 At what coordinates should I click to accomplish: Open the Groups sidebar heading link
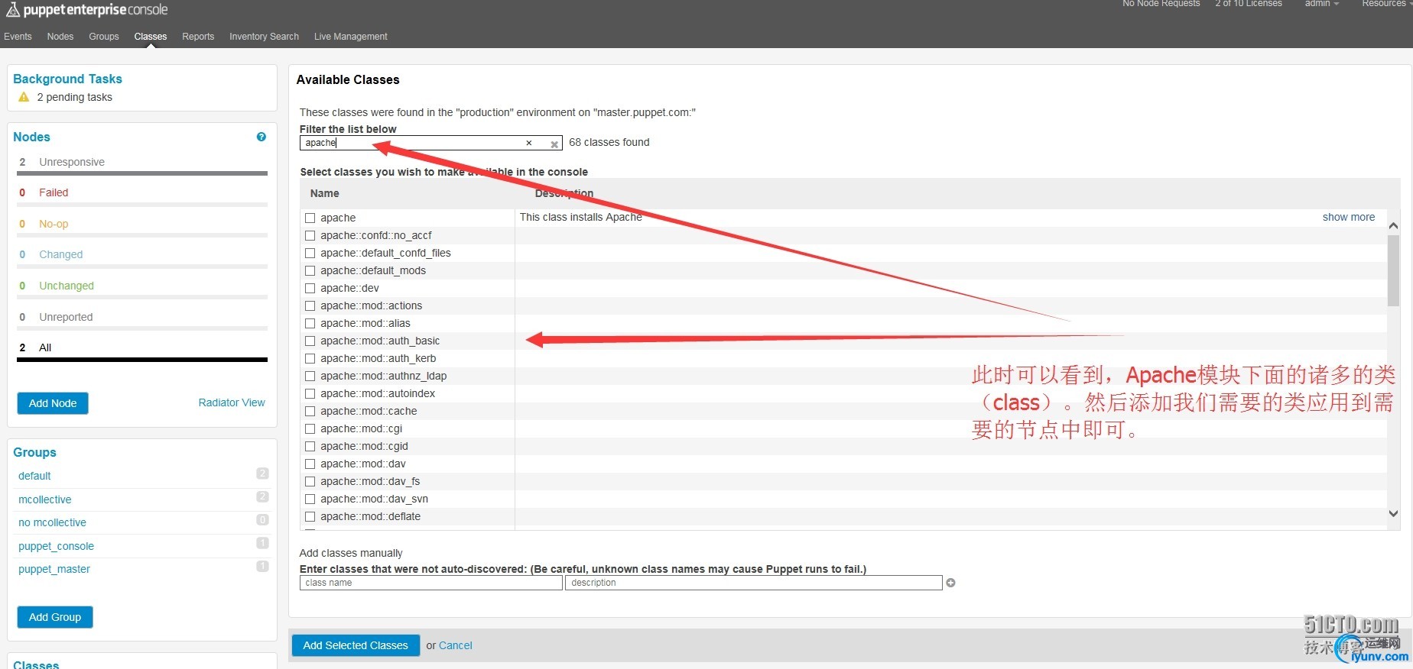[34, 452]
